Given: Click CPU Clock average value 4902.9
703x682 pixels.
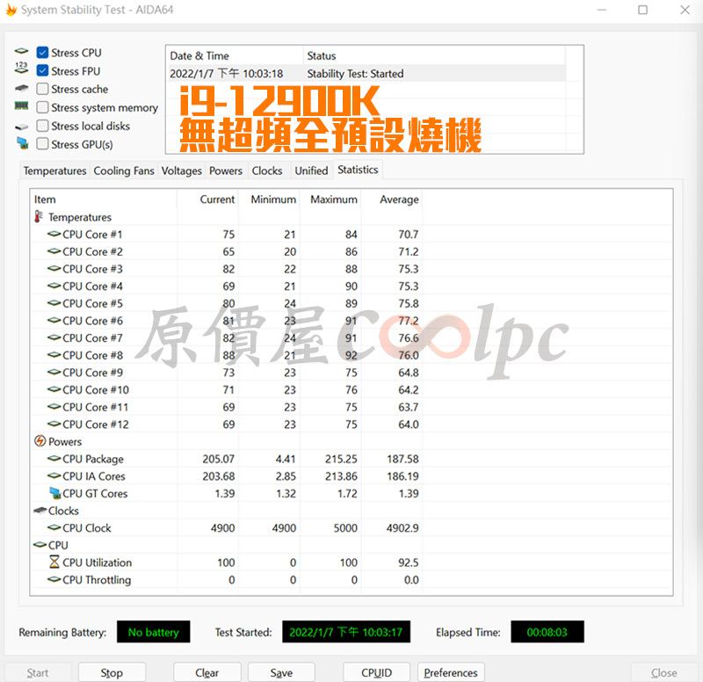Looking at the screenshot, I should pyautogui.click(x=402, y=527).
